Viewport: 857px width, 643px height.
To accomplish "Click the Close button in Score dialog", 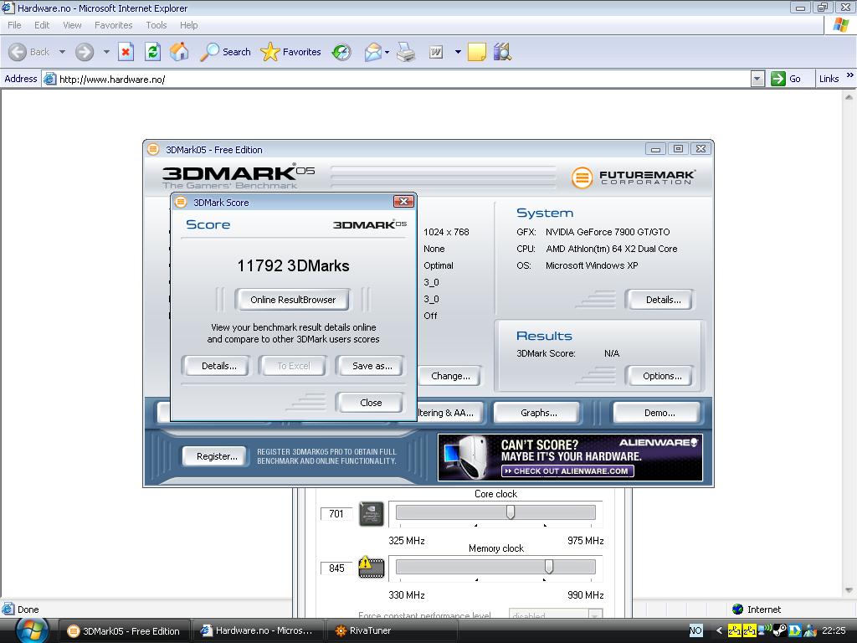I will point(371,403).
